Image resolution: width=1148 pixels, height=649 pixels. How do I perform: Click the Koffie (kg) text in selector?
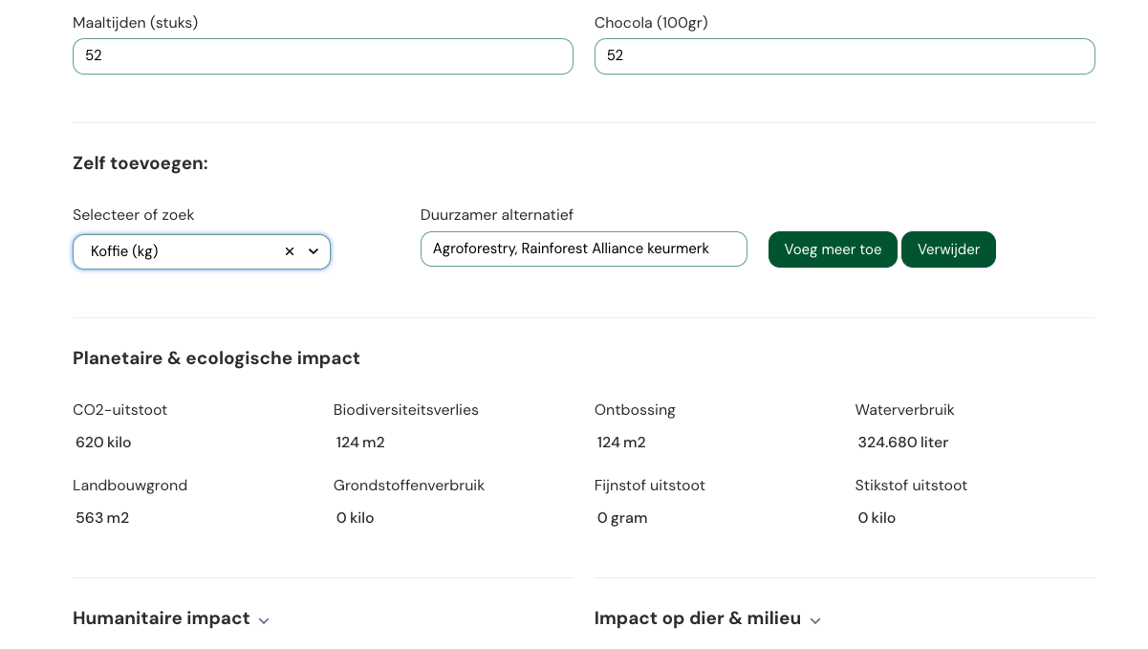pos(125,251)
